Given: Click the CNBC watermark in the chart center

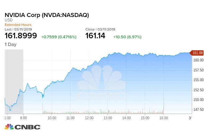Looking at the screenshot, I should (x=102, y=86).
